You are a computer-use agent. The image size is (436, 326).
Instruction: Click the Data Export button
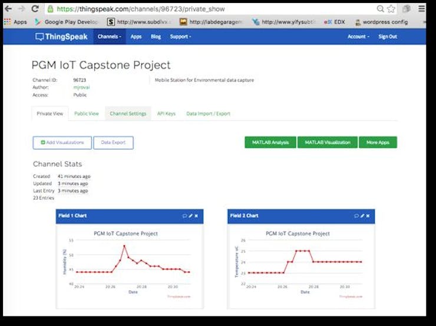(x=114, y=143)
